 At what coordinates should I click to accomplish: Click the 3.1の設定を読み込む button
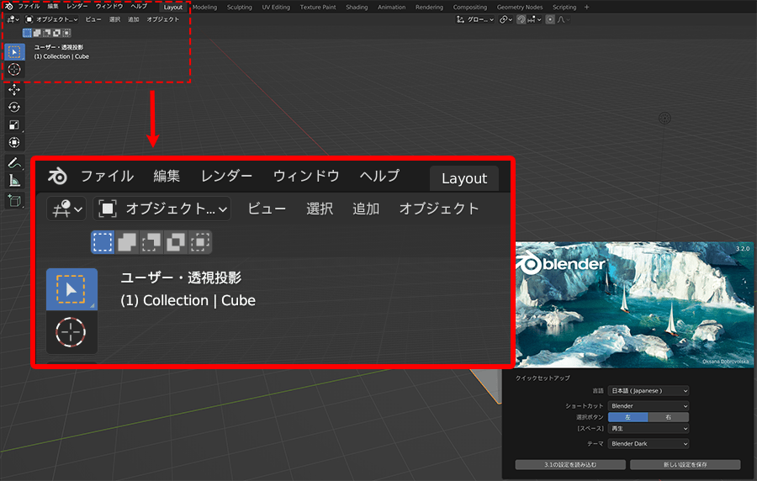(570, 465)
